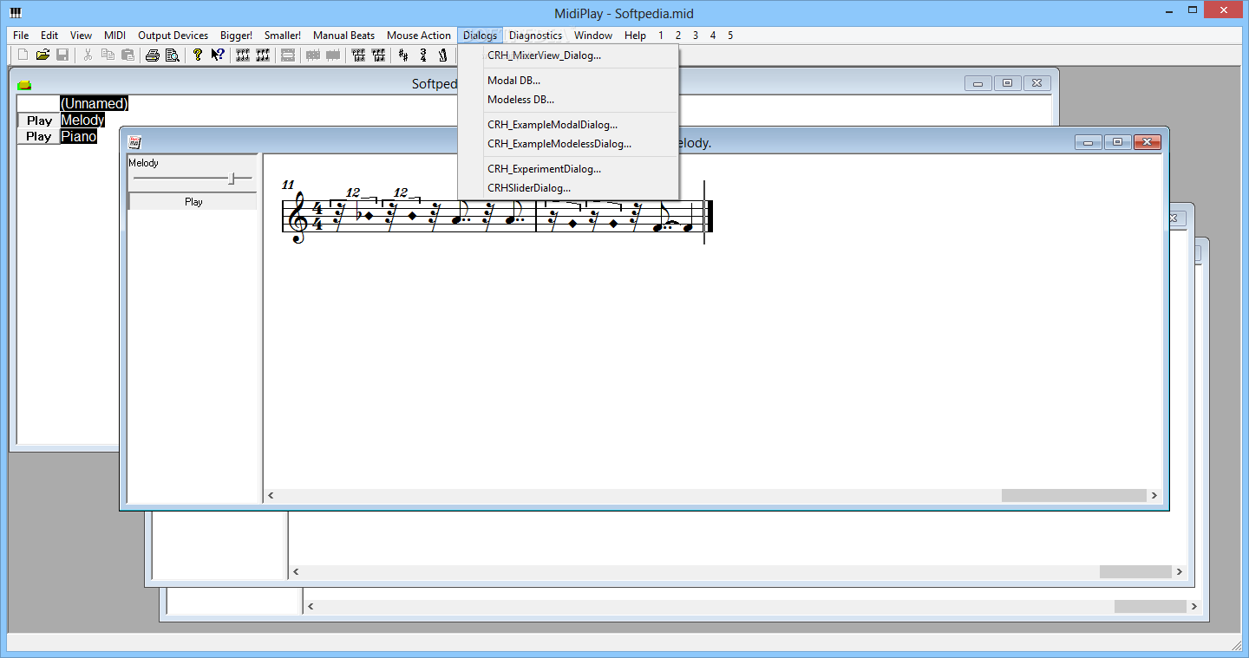1249x658 pixels.
Task: Click the Open file folder icon
Action: click(43, 55)
